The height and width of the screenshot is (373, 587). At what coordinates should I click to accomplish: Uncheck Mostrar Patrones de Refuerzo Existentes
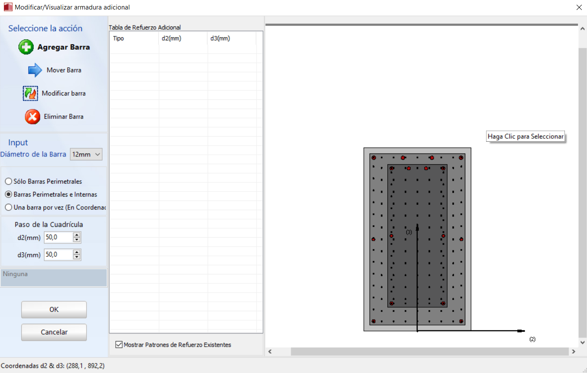pos(119,345)
